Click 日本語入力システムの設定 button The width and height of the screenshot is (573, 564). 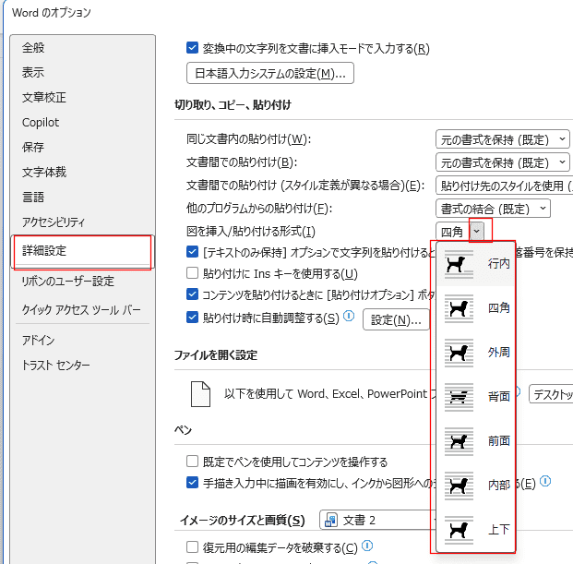pyautogui.click(x=270, y=74)
